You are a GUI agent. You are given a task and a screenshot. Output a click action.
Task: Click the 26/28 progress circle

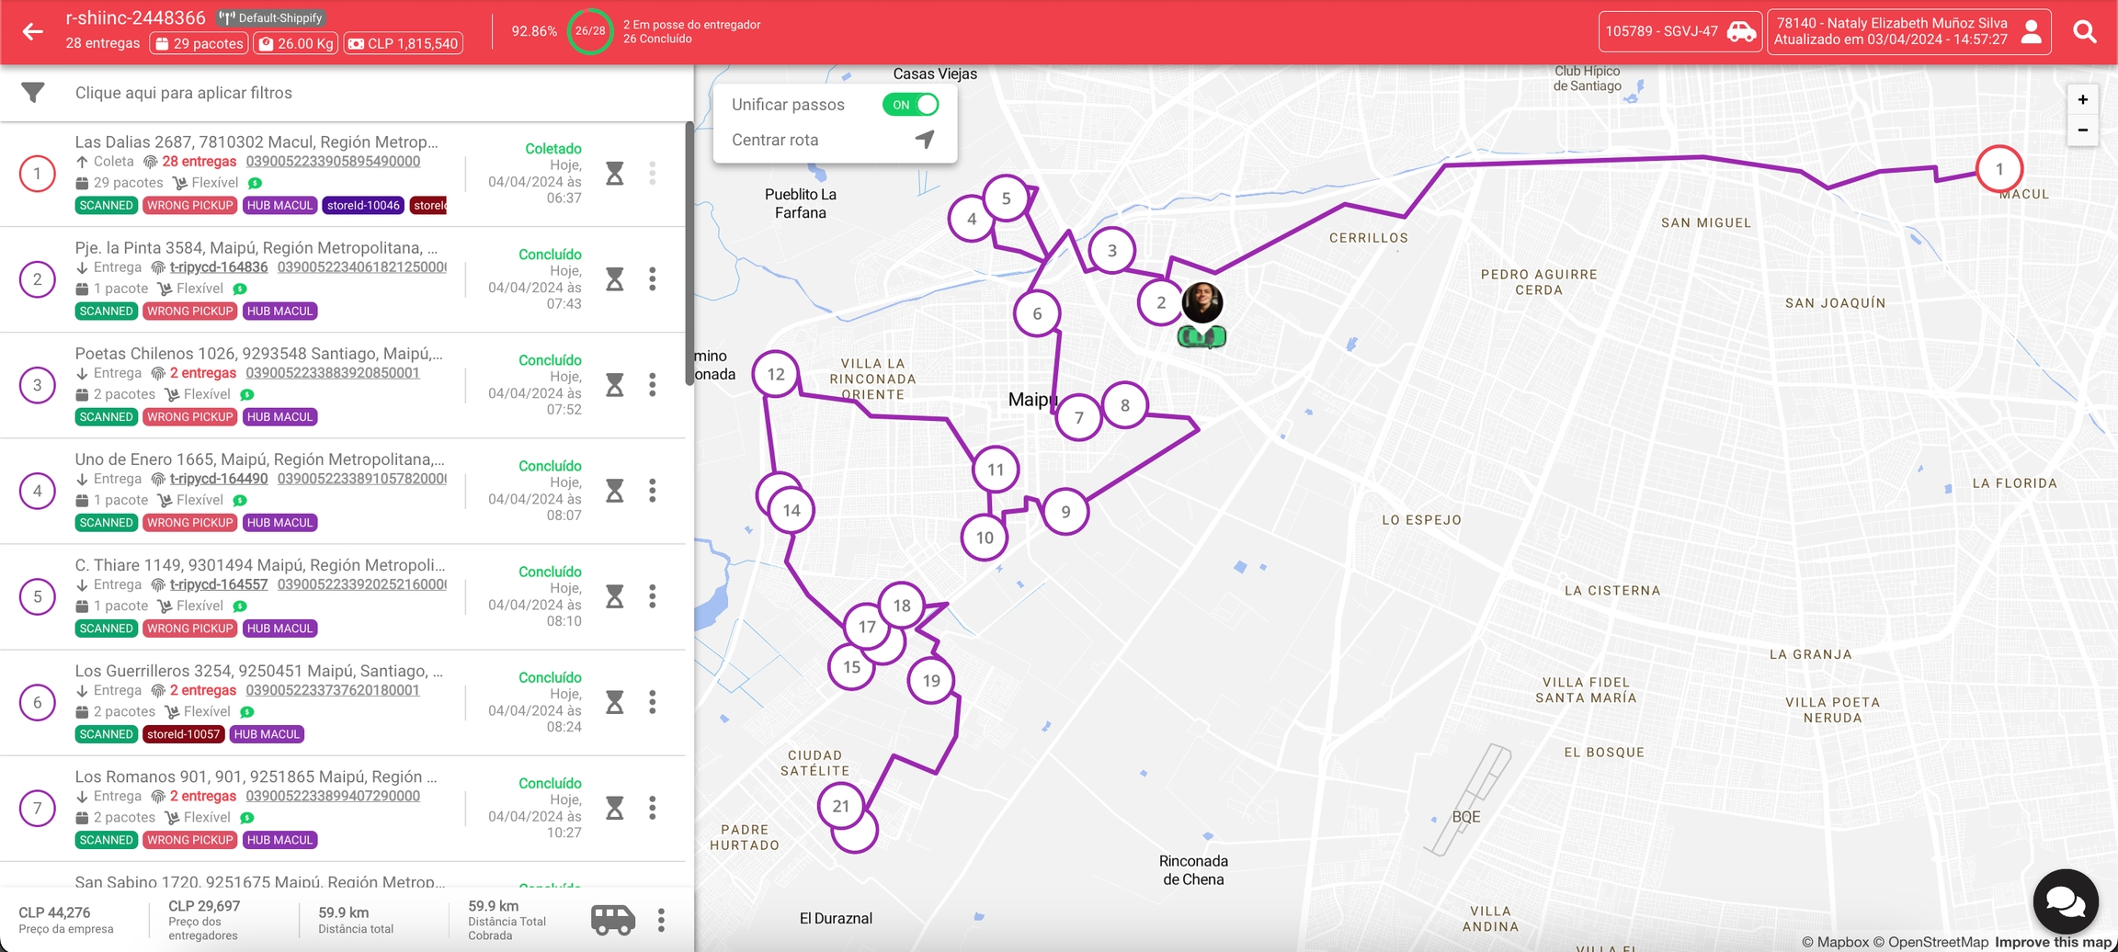point(589,31)
